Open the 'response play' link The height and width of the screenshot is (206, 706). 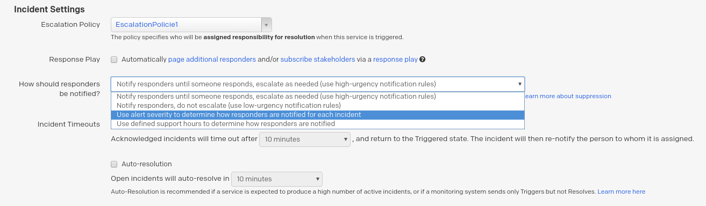(x=395, y=60)
